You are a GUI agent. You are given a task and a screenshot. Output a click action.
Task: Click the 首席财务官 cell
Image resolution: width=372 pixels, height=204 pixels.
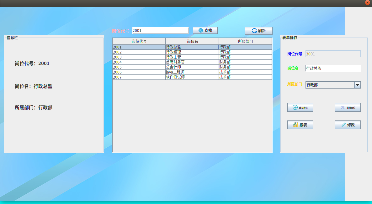point(192,62)
